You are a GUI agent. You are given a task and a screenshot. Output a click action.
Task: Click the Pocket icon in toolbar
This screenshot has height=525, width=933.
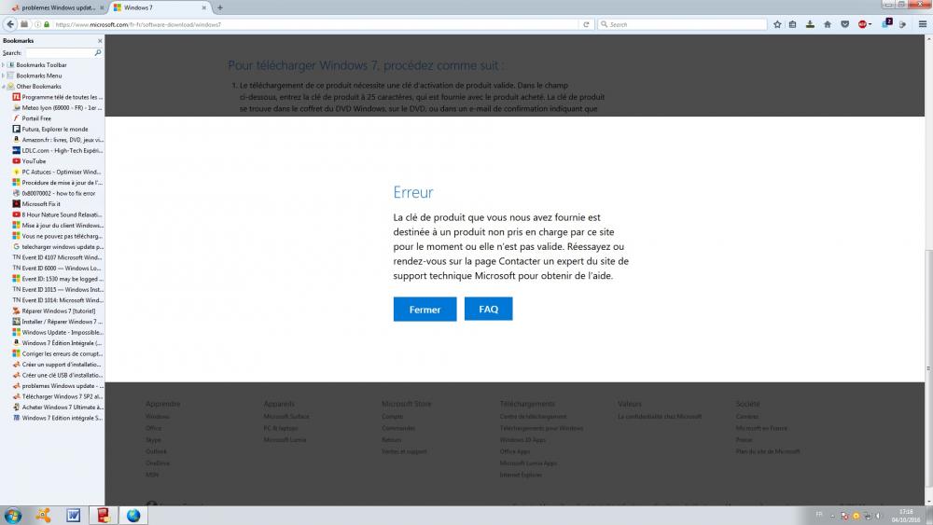(x=844, y=24)
